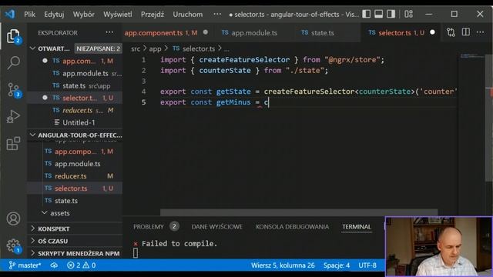Open errors and warnings status indicator
Screen dimensions: 493x277
(x=81, y=265)
